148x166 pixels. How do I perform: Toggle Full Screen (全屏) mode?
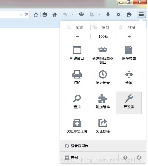pyautogui.click(x=129, y=74)
